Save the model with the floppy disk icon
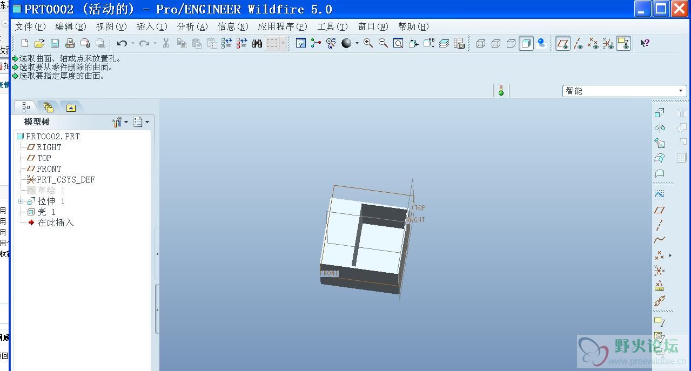Image resolution: width=691 pixels, height=371 pixels. 55,43
